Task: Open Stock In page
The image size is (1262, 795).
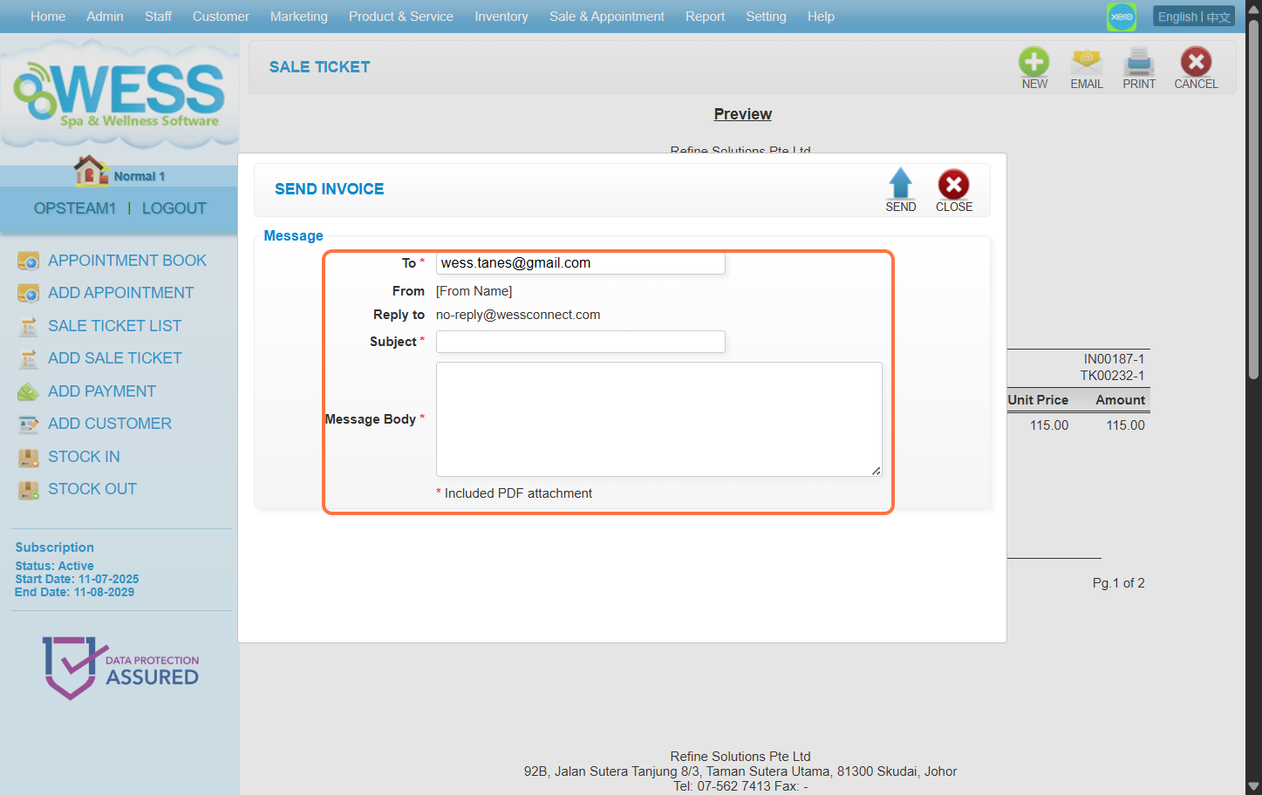Action: pos(84,457)
